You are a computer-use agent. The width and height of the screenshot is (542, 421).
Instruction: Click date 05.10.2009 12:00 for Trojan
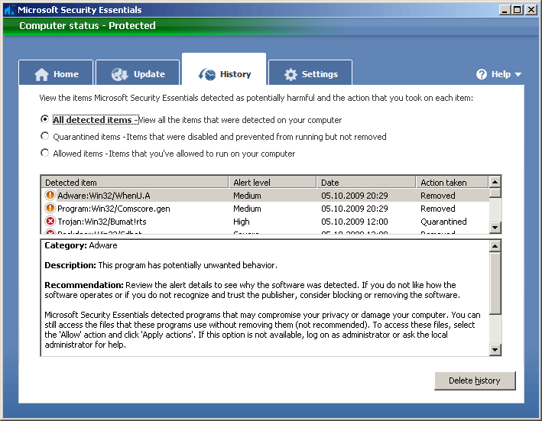[354, 222]
